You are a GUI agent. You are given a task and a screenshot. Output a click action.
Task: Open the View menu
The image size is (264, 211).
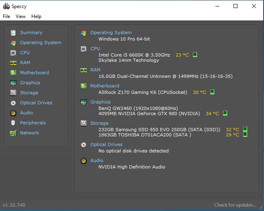[x=20, y=16]
